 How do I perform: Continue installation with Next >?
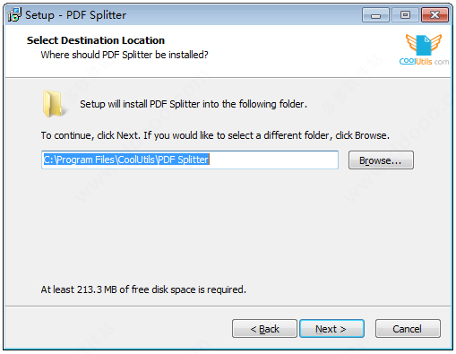click(x=331, y=329)
